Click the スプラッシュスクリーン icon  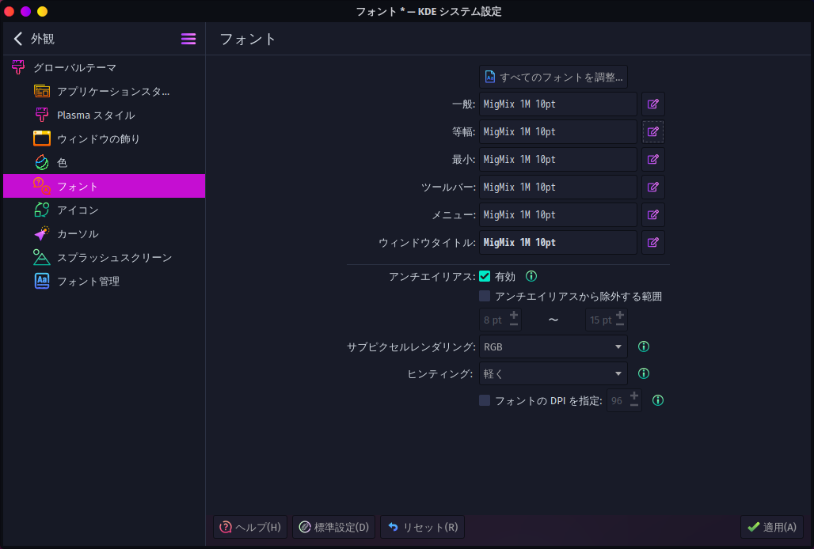pyautogui.click(x=42, y=257)
